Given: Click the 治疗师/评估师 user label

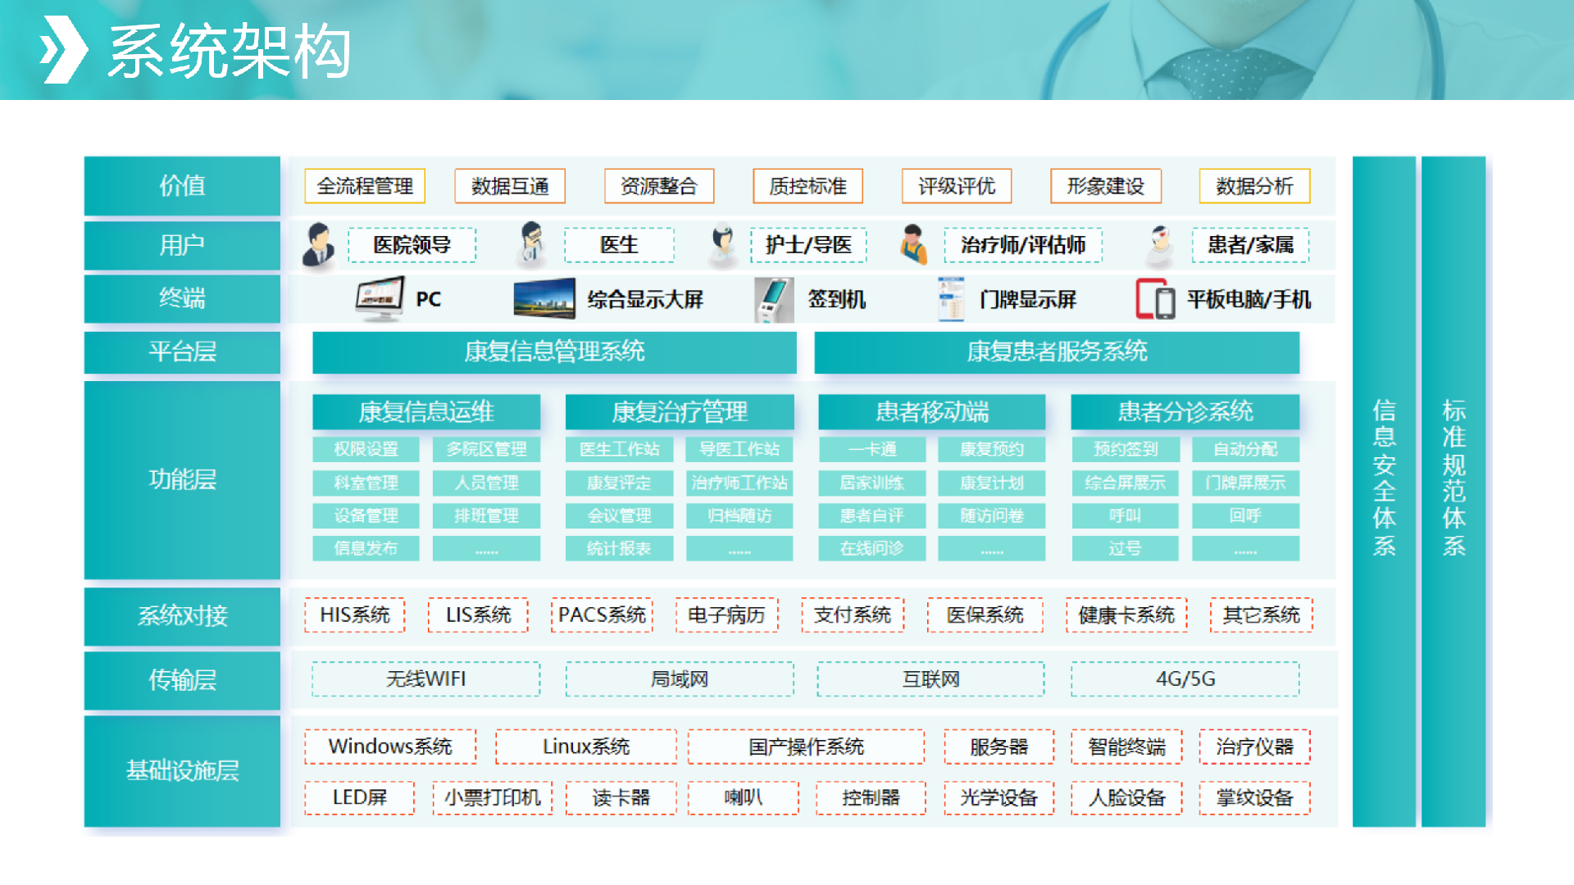Looking at the screenshot, I should 1022,245.
